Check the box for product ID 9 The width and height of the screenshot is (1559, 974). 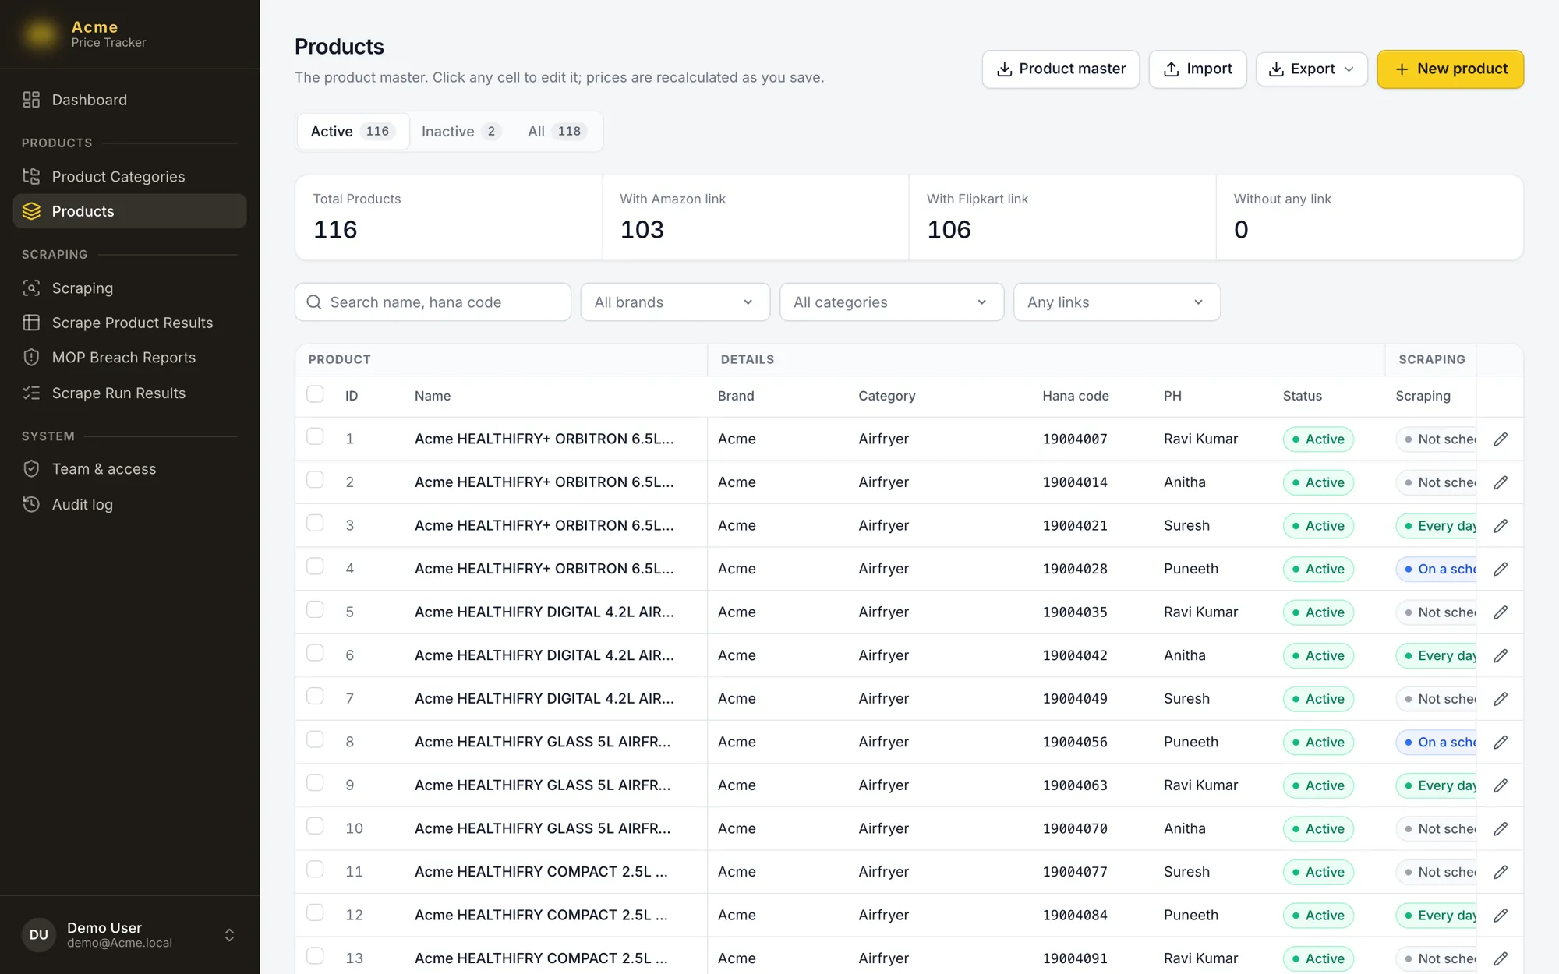coord(315,782)
